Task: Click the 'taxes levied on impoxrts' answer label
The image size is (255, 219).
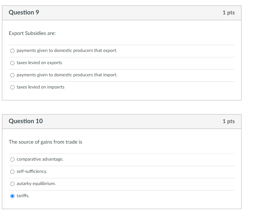Action: click(x=40, y=87)
